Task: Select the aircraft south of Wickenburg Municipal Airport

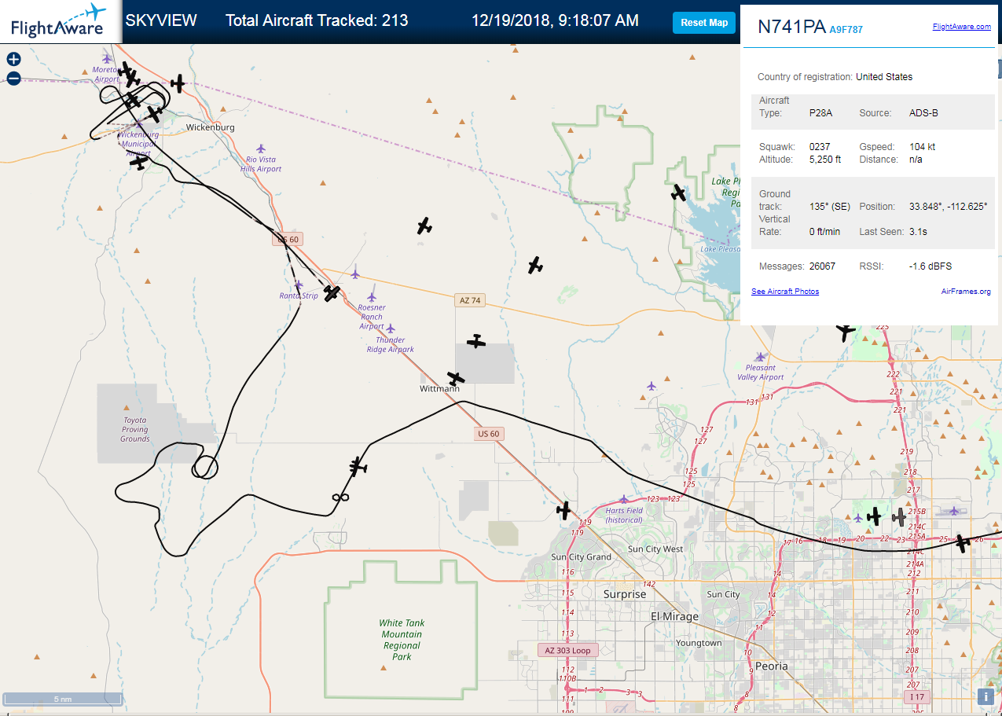Action: coord(138,162)
